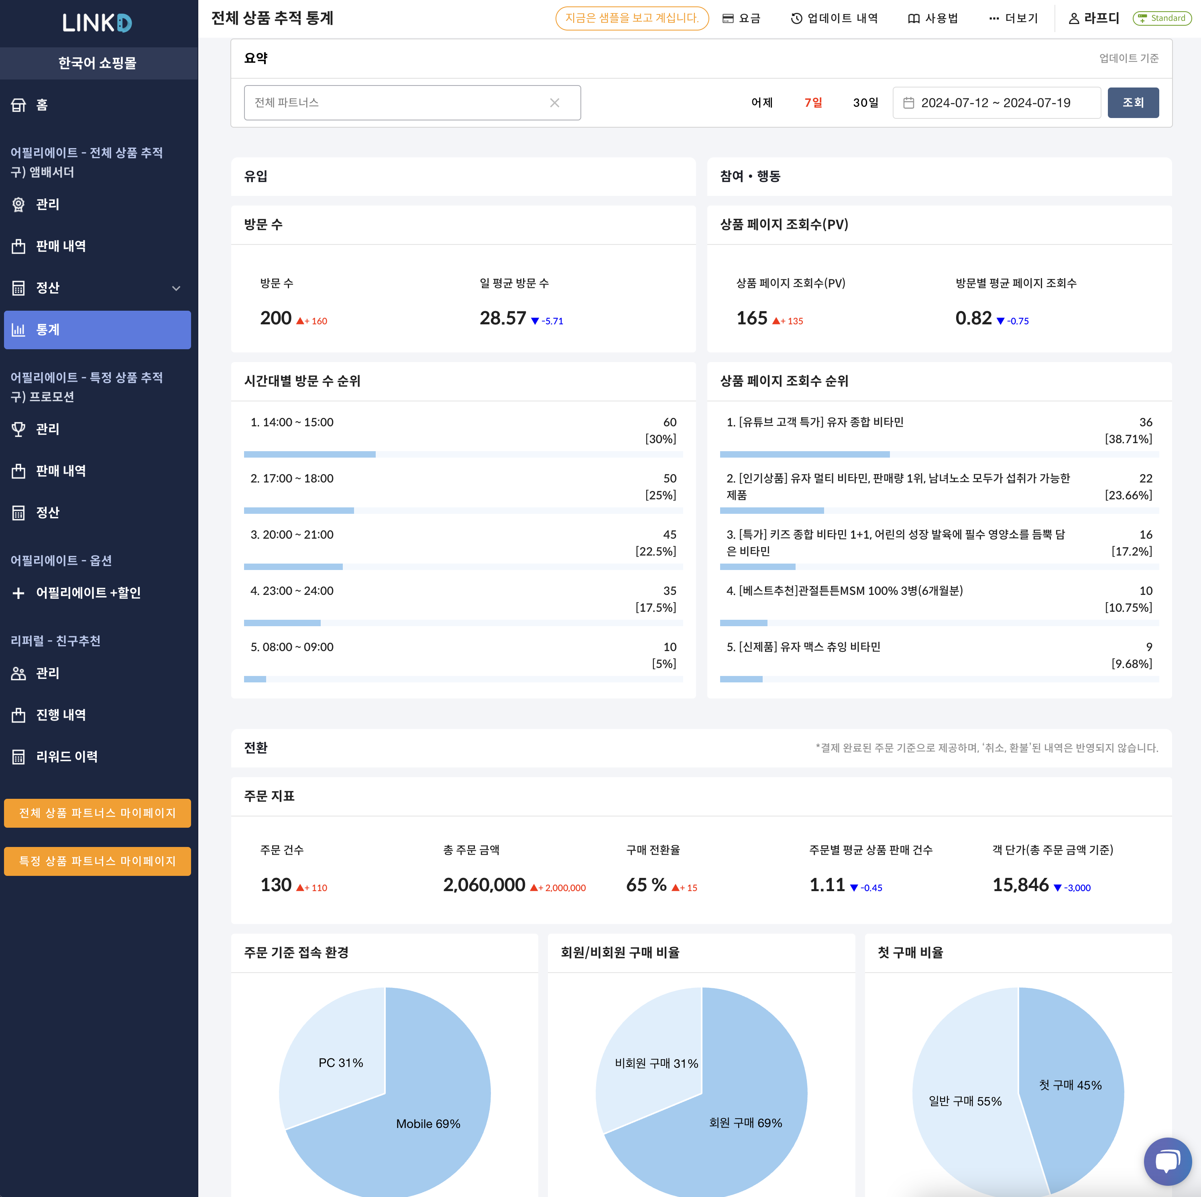Select the 7일 period filter
The width and height of the screenshot is (1201, 1197).
[x=813, y=102]
